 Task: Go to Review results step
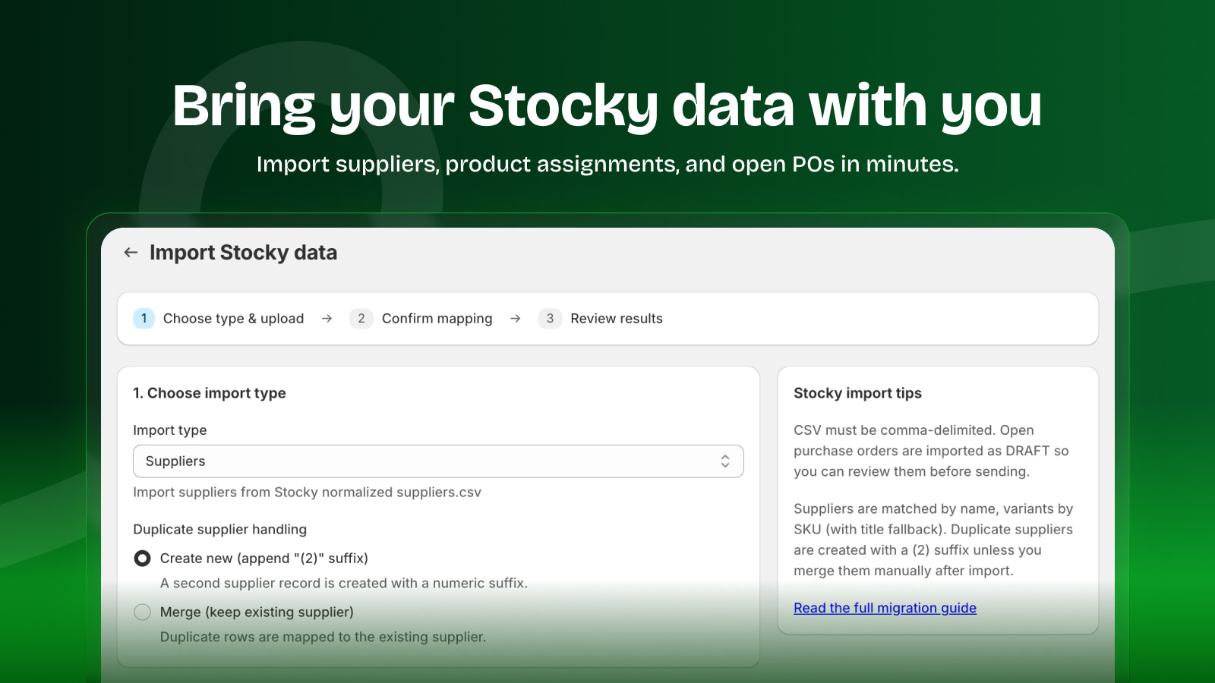617,319
